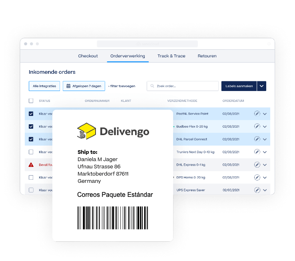Click the 02/03/2021 date in the PostNL row
295x261 pixels.
231,113
